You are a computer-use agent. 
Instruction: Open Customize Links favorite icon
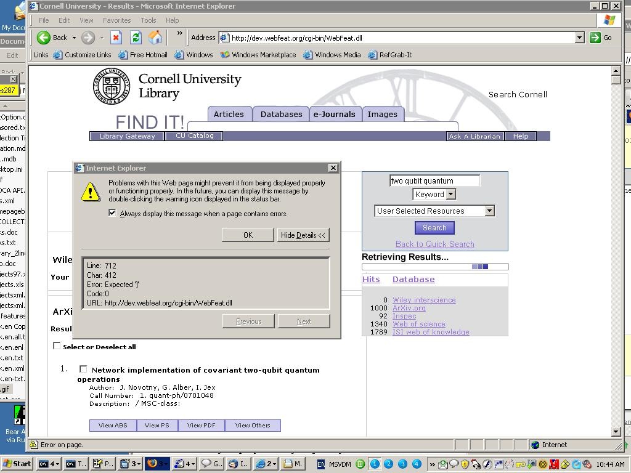click(x=58, y=55)
